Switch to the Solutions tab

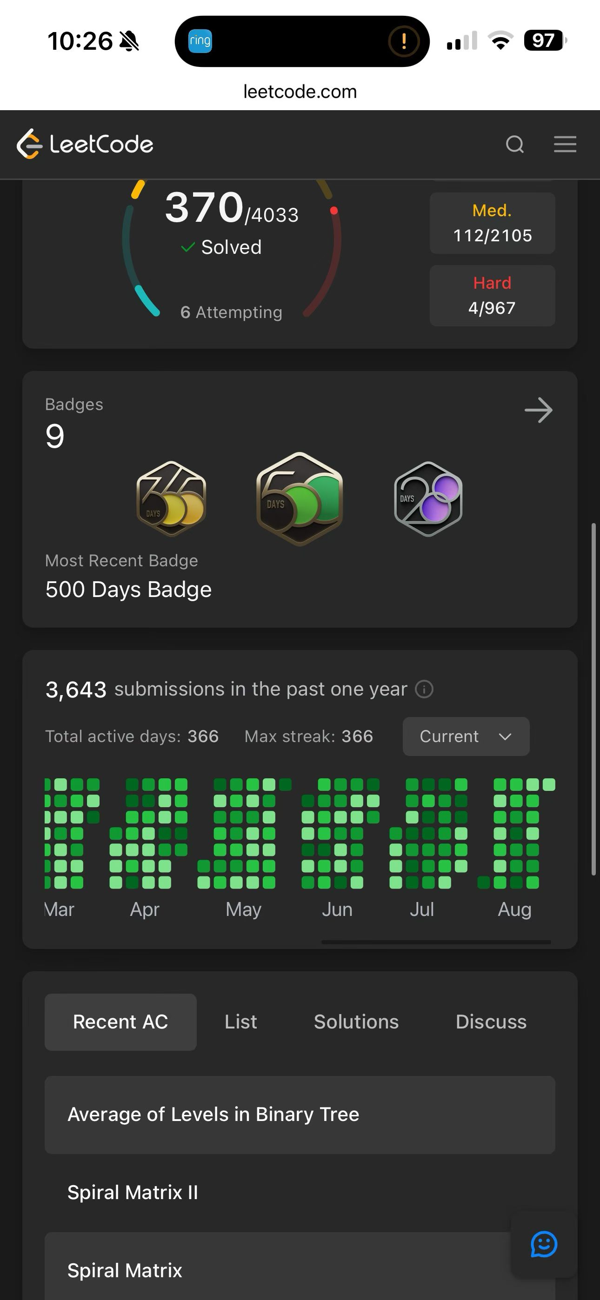point(356,1022)
